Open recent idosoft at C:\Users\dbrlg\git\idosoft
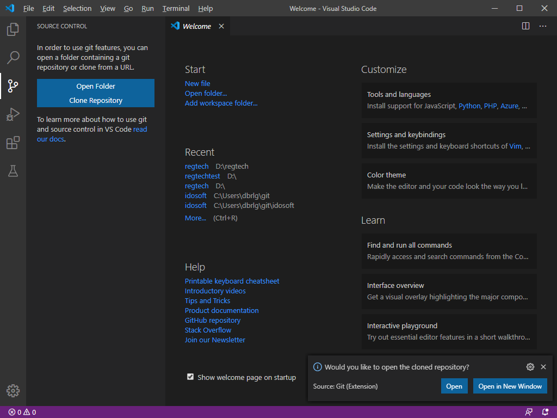 pos(195,205)
